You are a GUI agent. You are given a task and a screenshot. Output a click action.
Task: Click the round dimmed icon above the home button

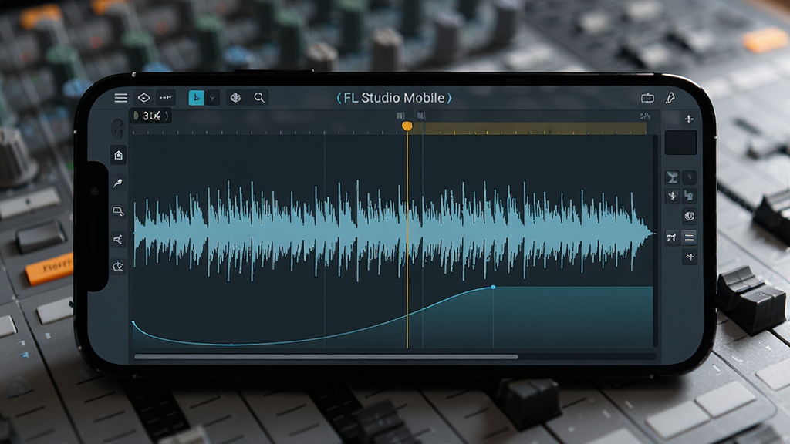point(118,129)
